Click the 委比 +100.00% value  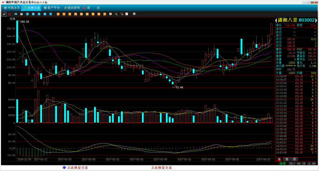pos(289,26)
